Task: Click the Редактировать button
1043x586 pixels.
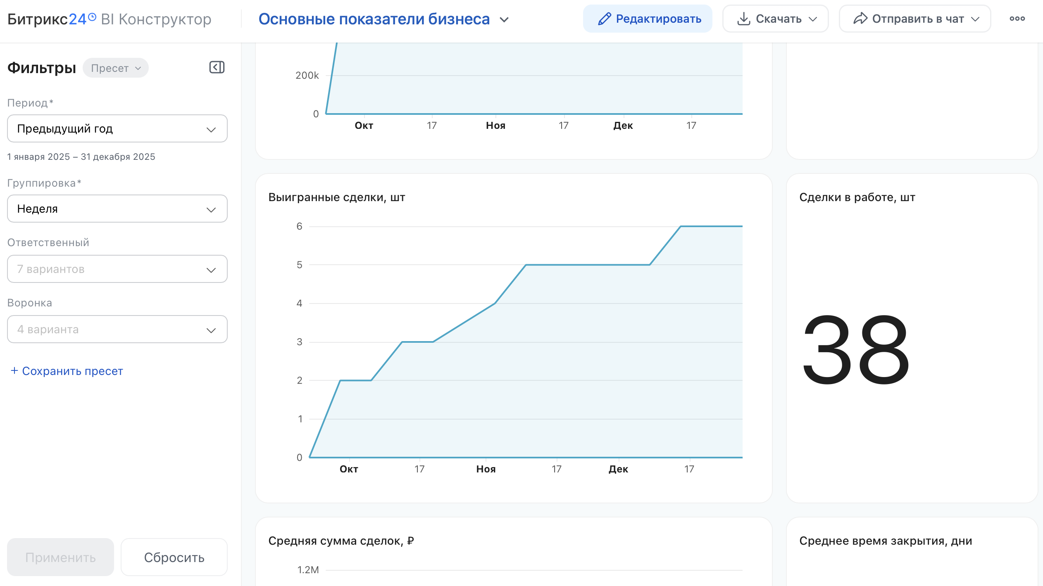Action: pyautogui.click(x=648, y=19)
